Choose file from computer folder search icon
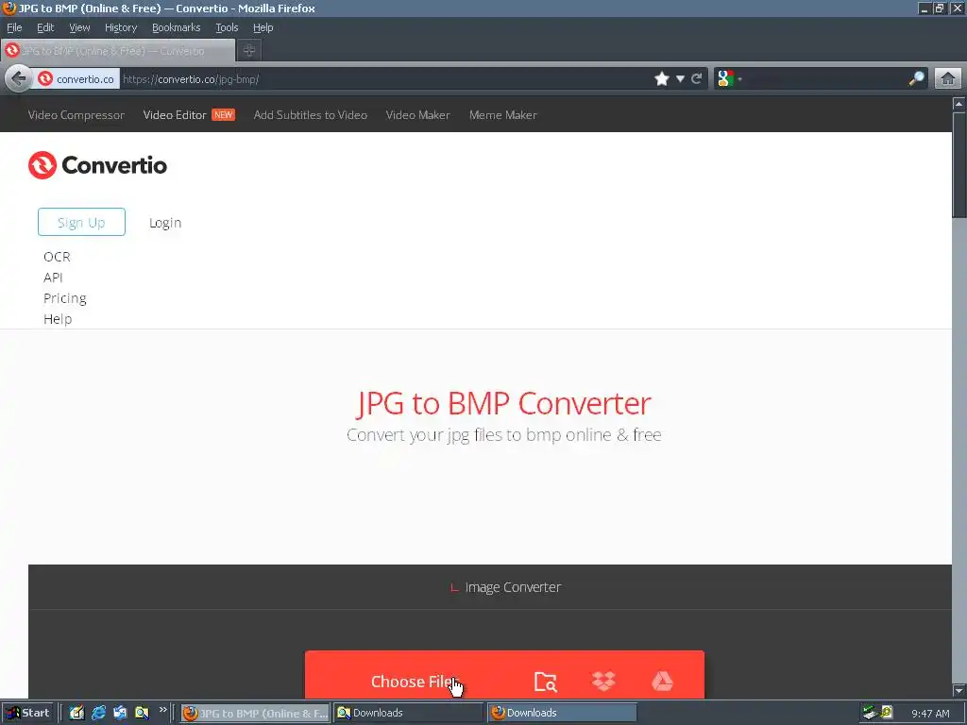Viewport: 967px width, 725px height. (545, 682)
